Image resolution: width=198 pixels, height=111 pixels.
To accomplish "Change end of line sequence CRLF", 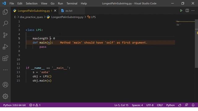I will point(160,105).
